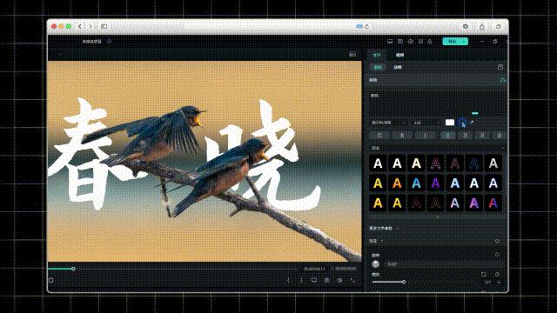Open the blue color picker circle

tap(461, 123)
